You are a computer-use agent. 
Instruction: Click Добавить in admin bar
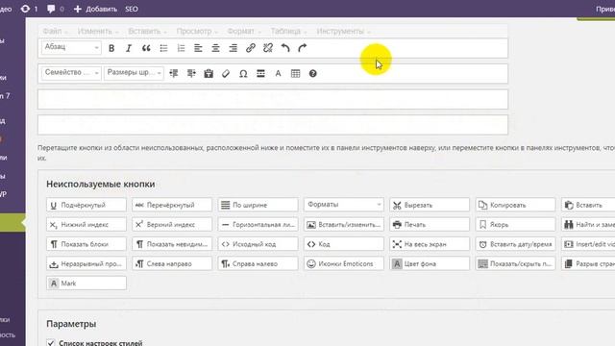pyautogui.click(x=96, y=9)
